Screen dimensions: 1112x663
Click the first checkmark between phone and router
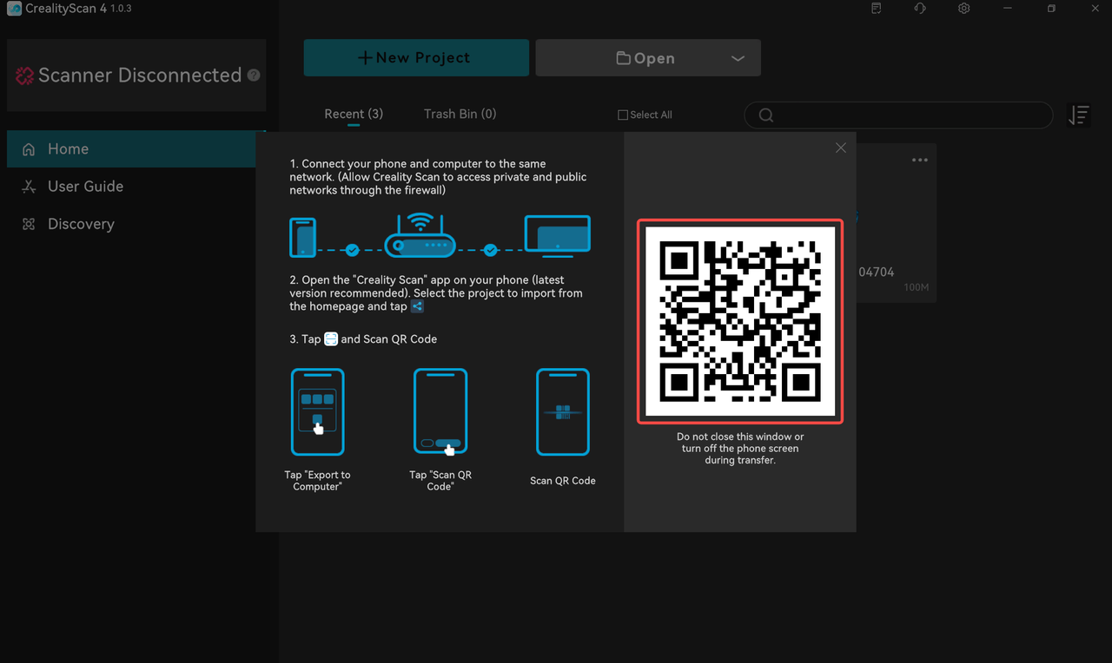coord(352,250)
